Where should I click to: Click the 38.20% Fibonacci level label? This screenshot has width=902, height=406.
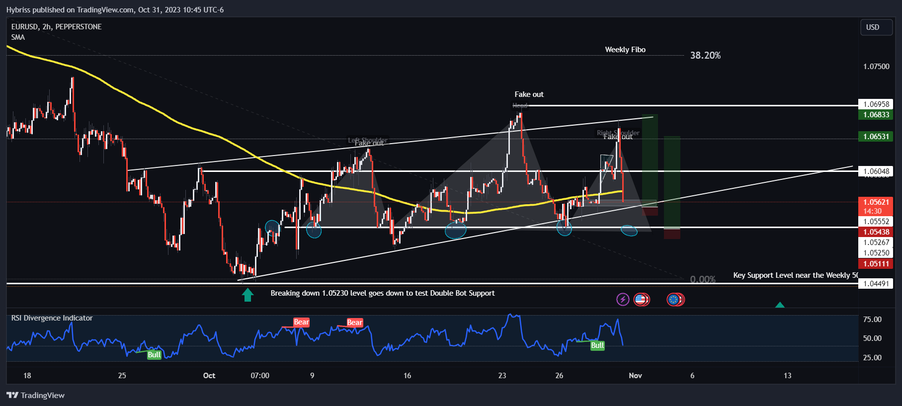click(705, 55)
